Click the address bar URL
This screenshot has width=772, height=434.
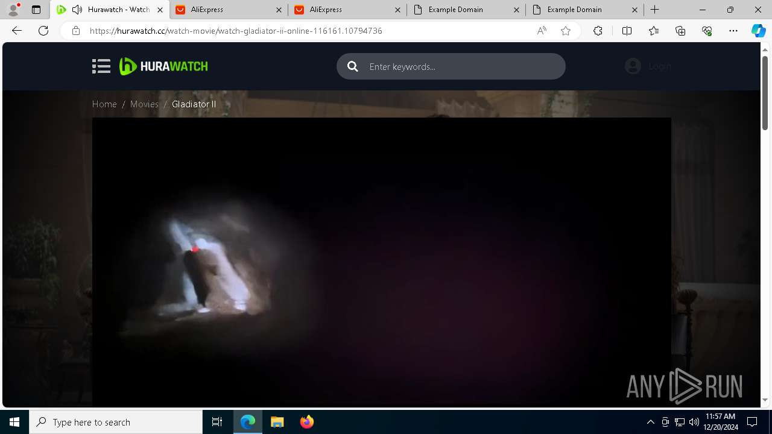point(236,31)
